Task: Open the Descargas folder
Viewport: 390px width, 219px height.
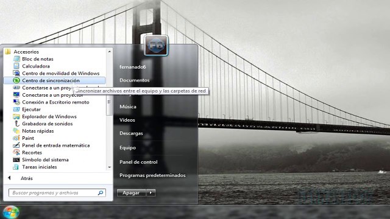Action: (131, 133)
